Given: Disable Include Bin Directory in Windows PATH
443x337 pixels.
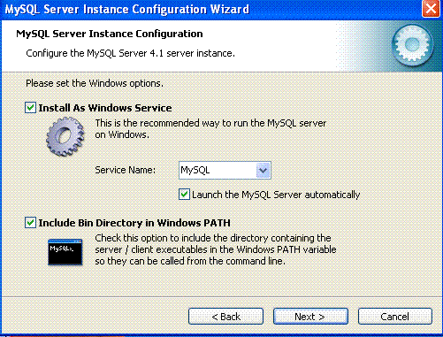Looking at the screenshot, I should (x=30, y=223).
